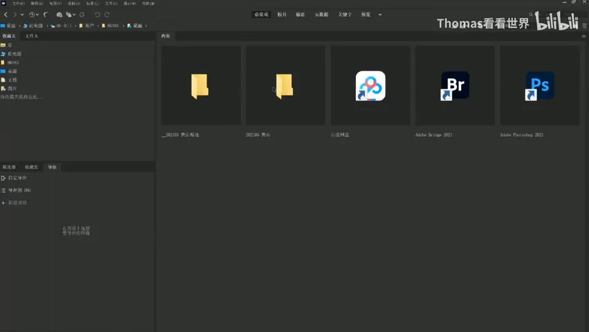Select the 必要项 (Essentials) workspace

pyautogui.click(x=261, y=15)
